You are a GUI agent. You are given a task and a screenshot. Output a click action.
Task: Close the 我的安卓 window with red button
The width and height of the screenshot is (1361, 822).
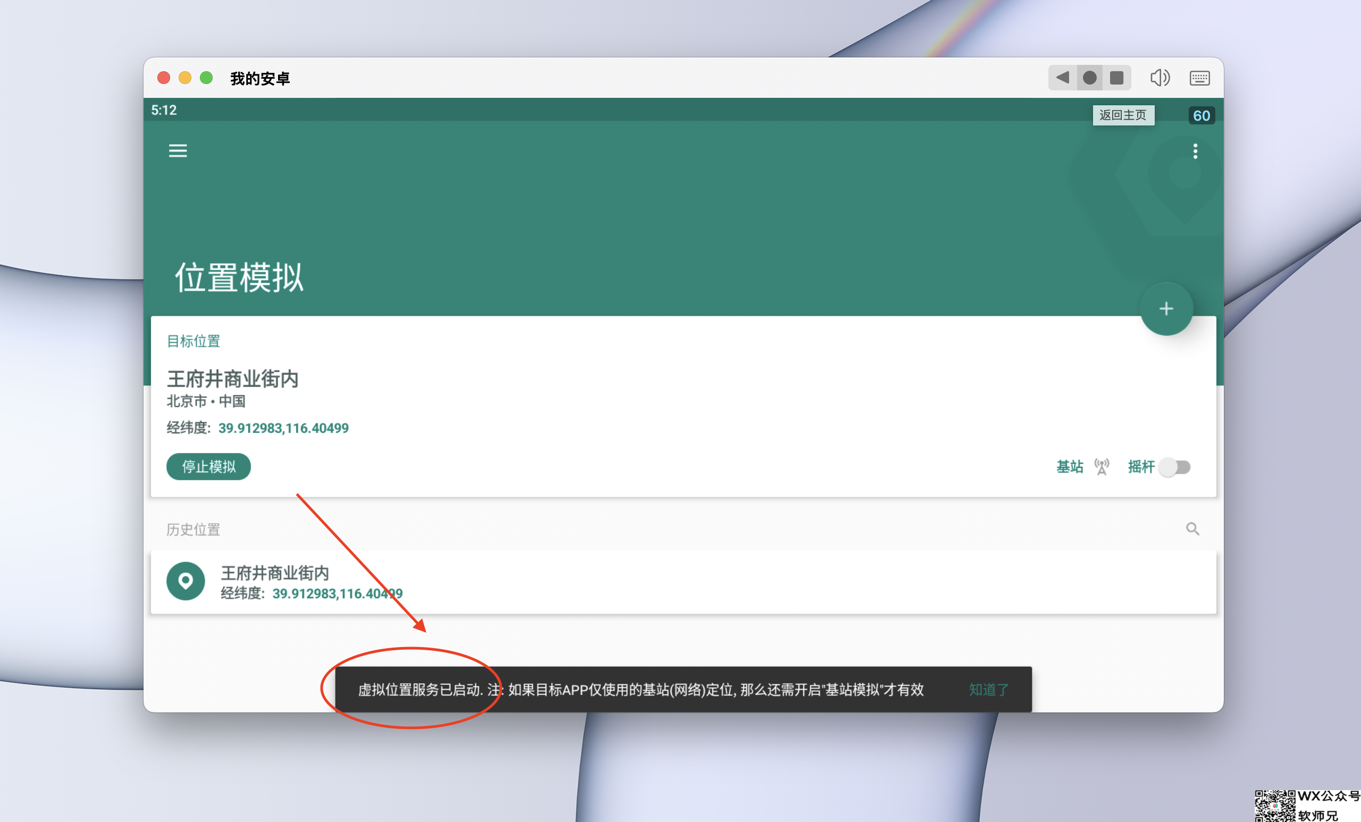pos(164,78)
